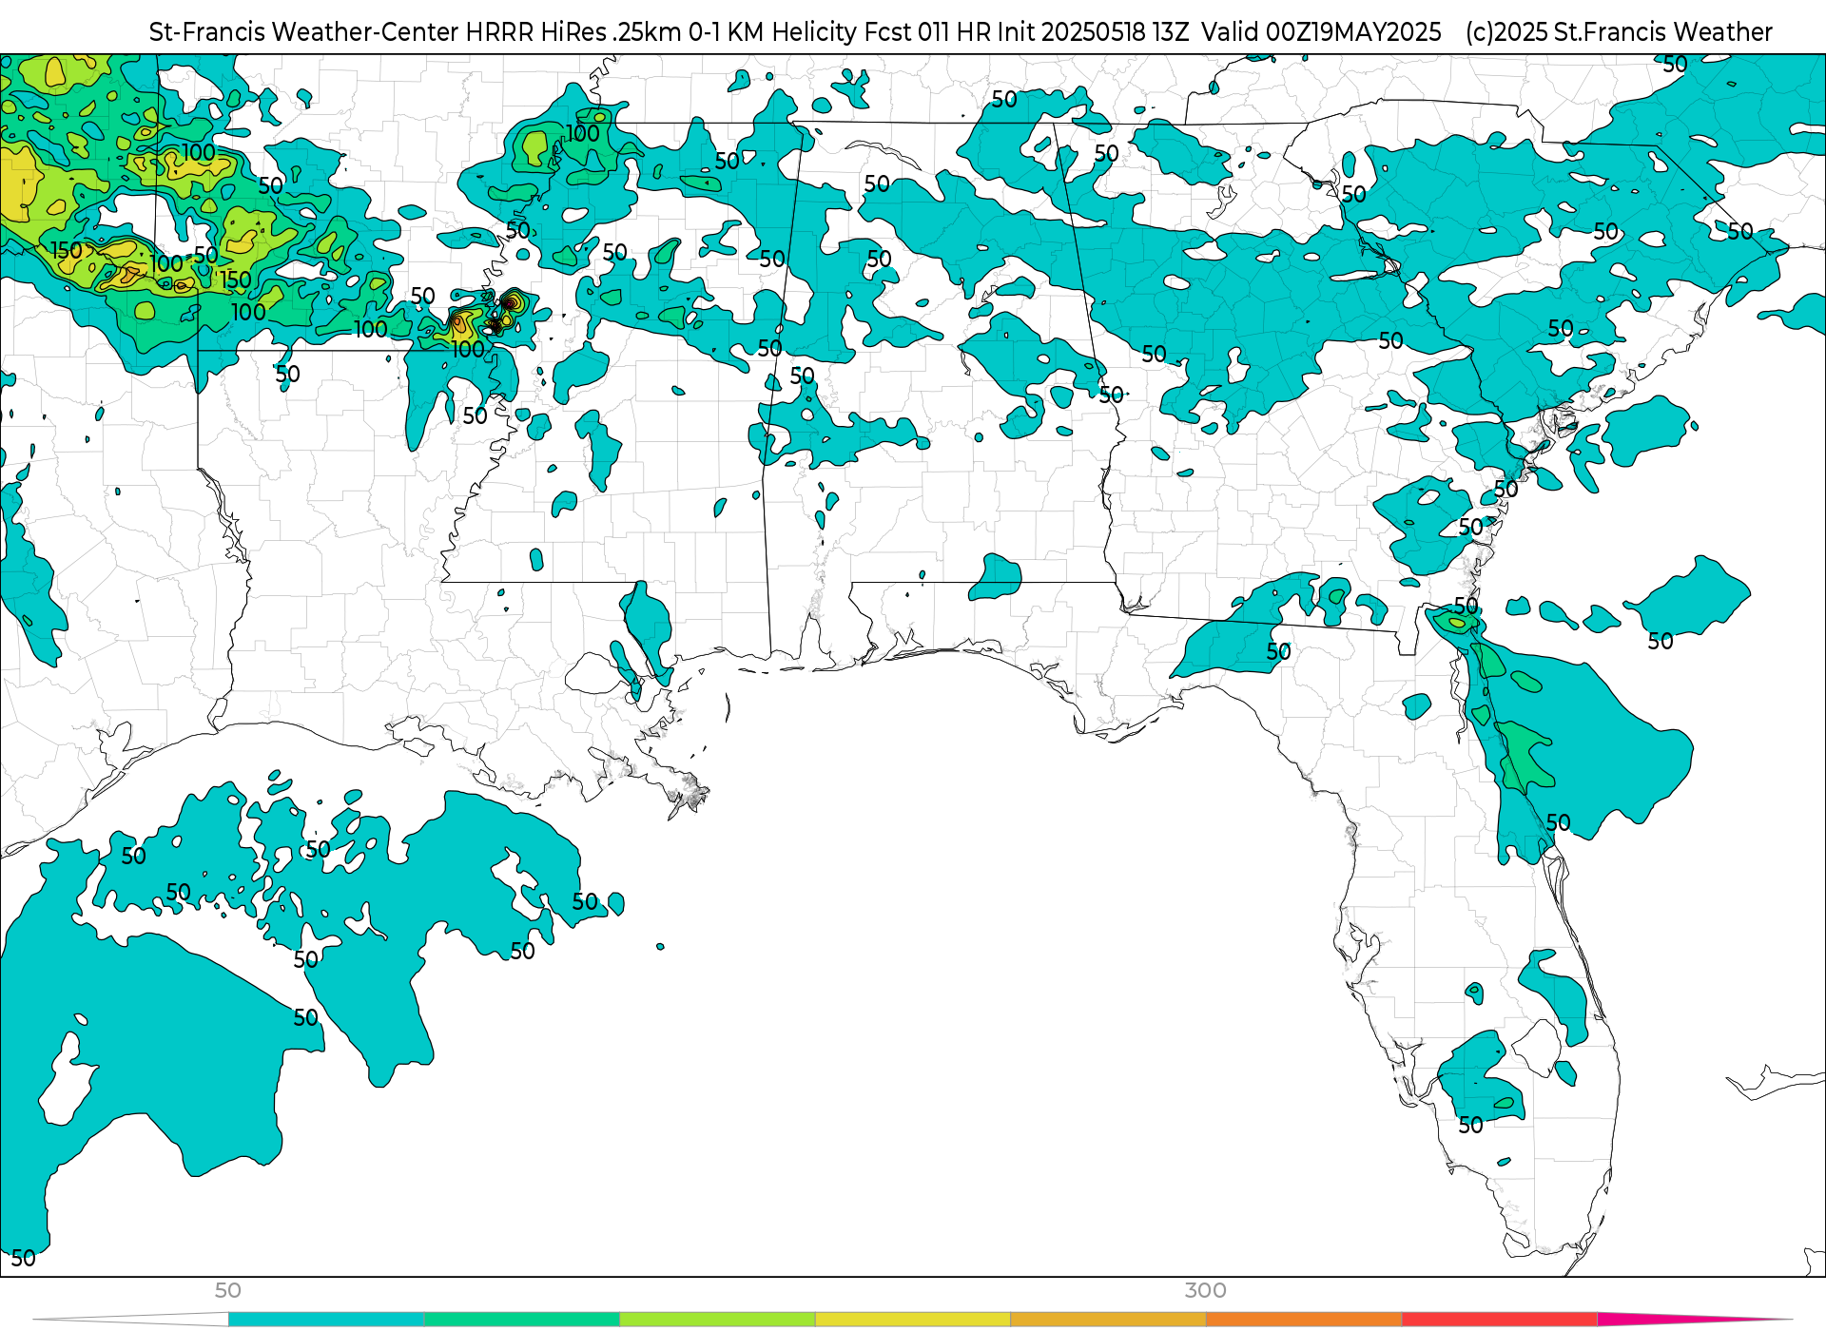
Task: Click '(c)2025 St.Francis Weather' copyright text
Action: (1619, 32)
